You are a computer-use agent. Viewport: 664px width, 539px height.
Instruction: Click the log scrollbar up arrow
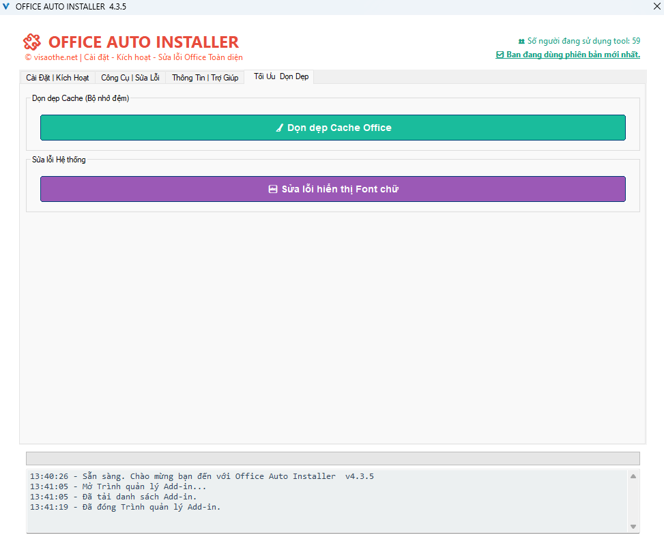pos(633,476)
